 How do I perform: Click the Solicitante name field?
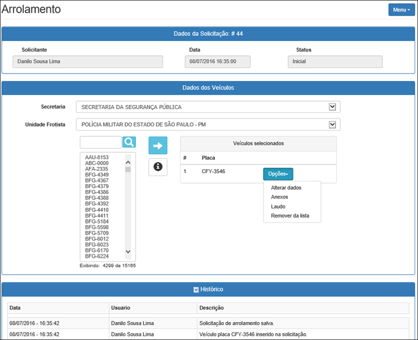click(x=88, y=61)
